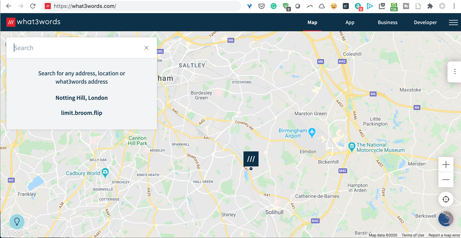The image size is (461, 238).
Task: Click the Maxstoke map label
Action: pos(410,90)
